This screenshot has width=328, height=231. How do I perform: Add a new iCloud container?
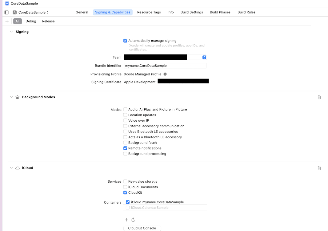126,220
